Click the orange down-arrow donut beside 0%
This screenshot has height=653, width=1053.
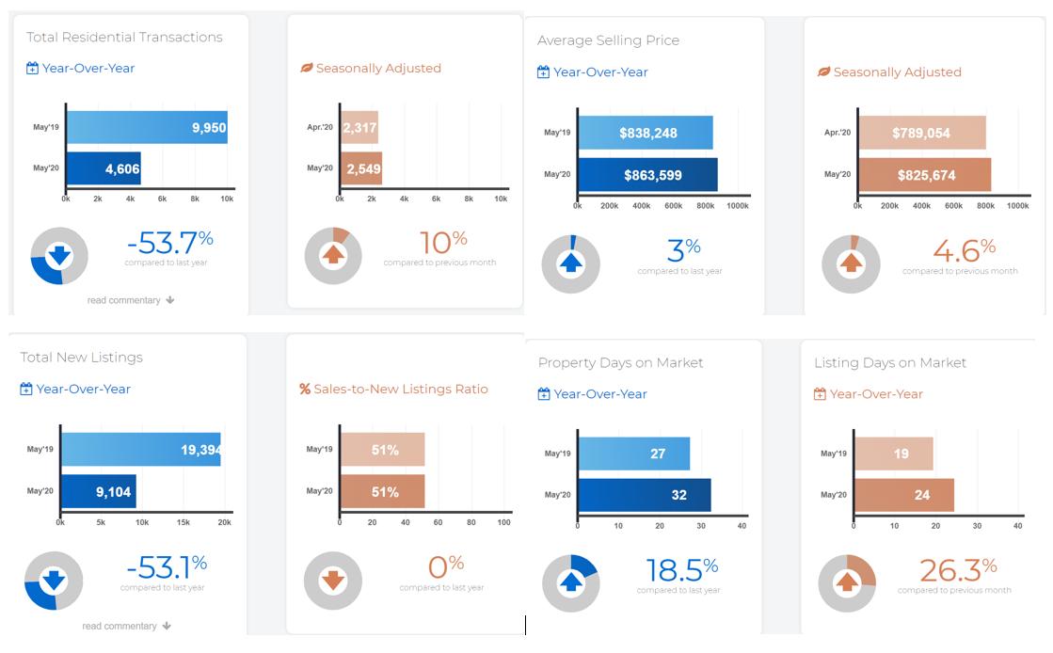332,581
